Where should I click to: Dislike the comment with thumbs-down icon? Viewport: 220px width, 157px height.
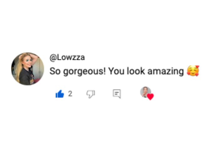click(x=91, y=94)
